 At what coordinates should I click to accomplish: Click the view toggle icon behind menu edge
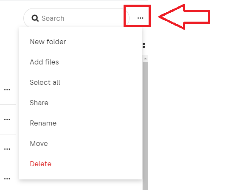pyautogui.click(x=144, y=45)
